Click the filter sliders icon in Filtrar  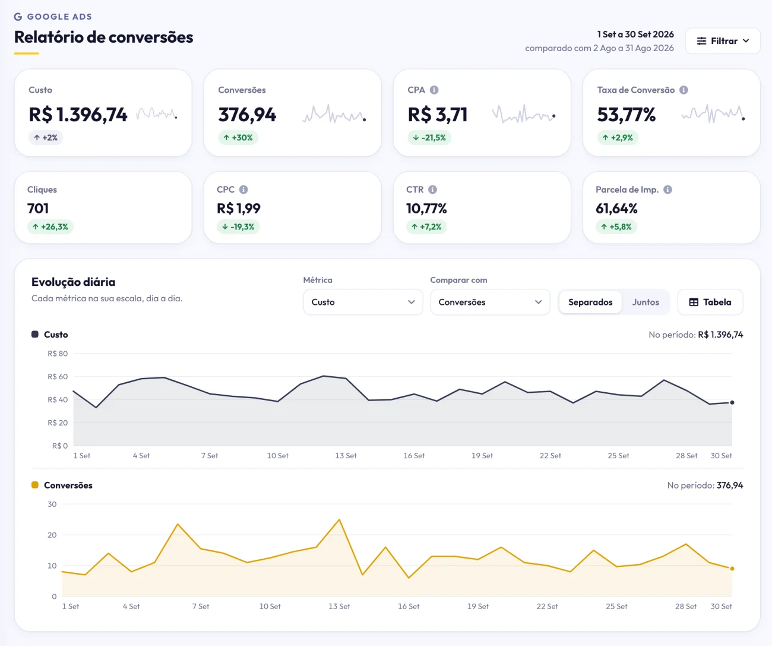pyautogui.click(x=701, y=41)
